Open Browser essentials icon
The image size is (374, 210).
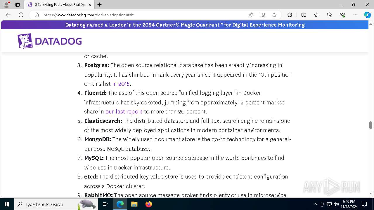pos(342,15)
